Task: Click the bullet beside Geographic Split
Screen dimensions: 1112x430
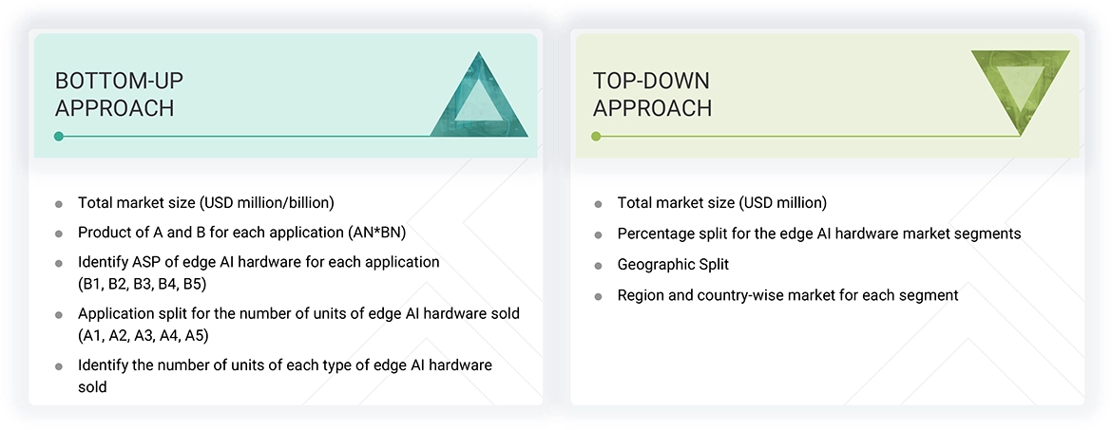Action: tap(598, 266)
